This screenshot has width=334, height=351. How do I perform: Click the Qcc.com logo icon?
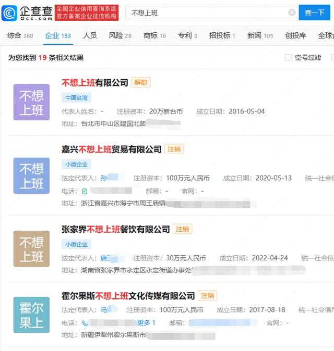9,13
